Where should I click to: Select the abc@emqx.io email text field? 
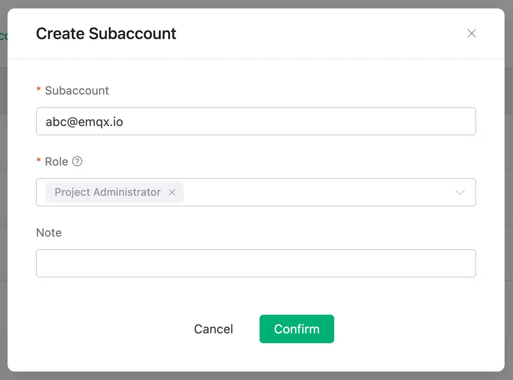(x=256, y=121)
